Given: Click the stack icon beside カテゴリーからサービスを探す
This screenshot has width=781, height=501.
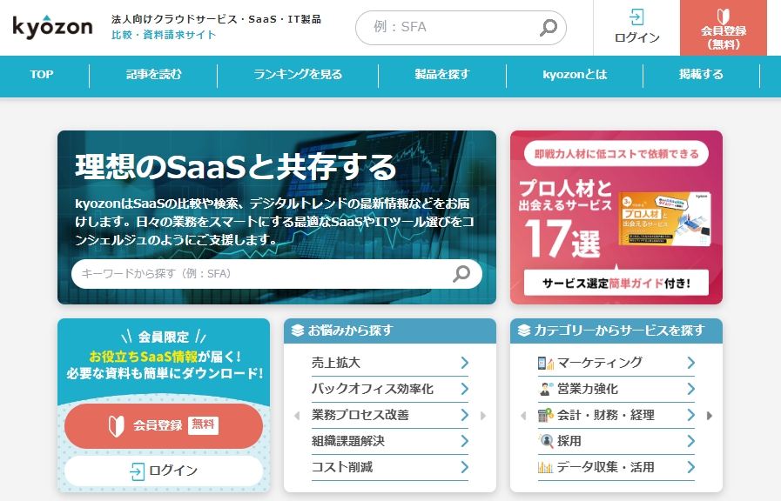Looking at the screenshot, I should click(524, 331).
